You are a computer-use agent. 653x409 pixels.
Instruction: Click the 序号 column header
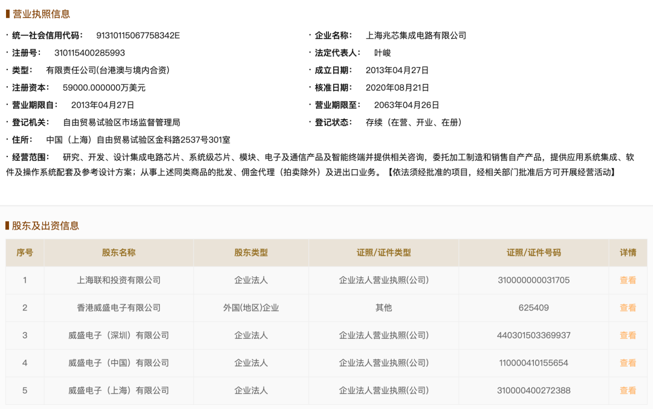[x=25, y=253]
